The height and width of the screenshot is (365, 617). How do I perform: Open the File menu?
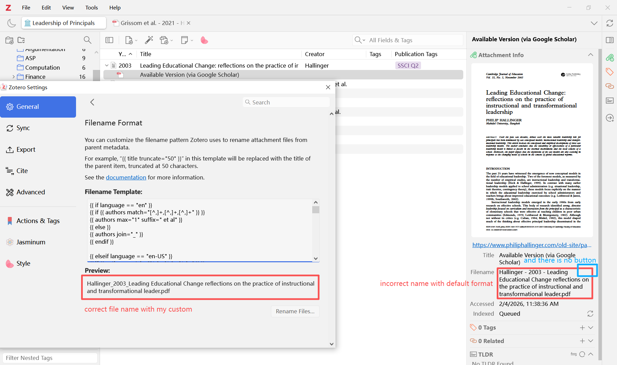point(26,7)
